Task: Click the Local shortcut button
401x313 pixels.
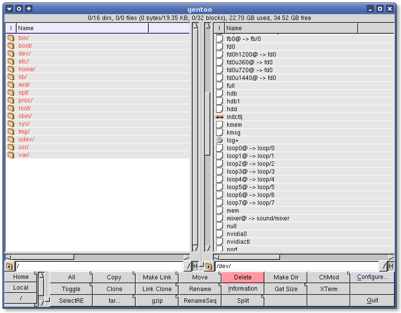Action: click(20, 288)
